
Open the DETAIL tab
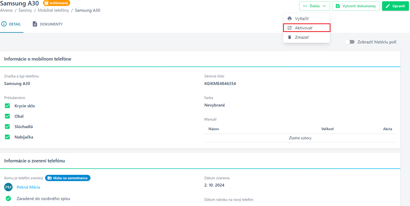point(12,24)
